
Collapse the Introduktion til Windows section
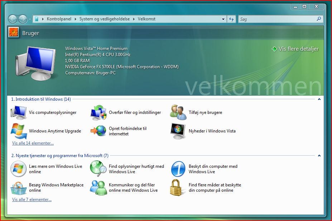point(319,99)
